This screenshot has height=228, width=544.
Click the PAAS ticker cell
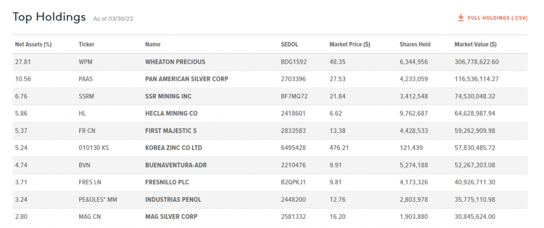tap(86, 79)
